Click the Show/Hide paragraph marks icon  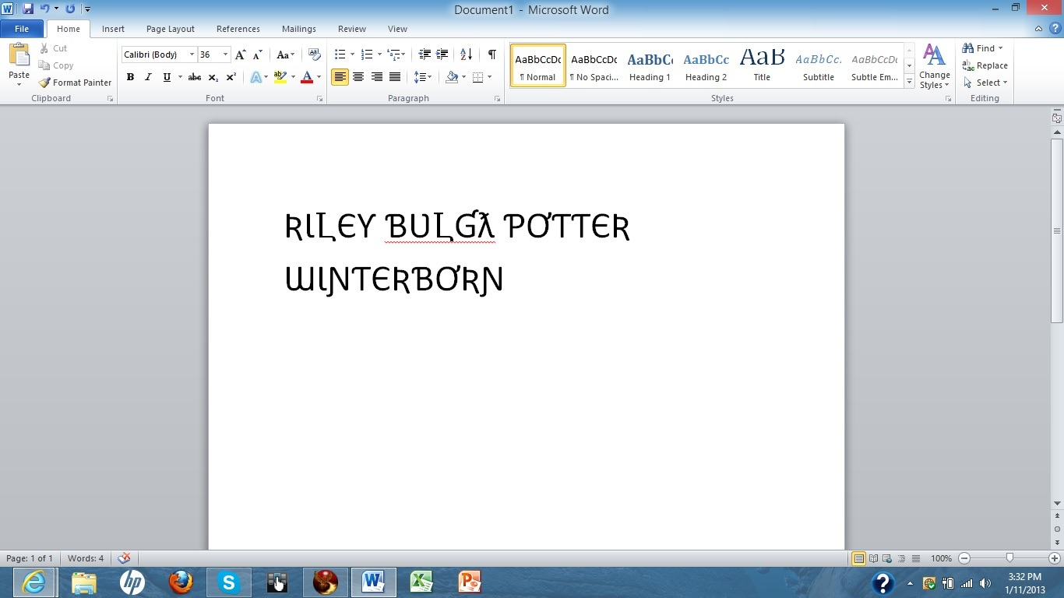coord(491,55)
